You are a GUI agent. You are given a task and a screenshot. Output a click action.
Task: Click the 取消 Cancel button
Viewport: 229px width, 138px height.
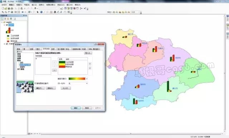87,108
